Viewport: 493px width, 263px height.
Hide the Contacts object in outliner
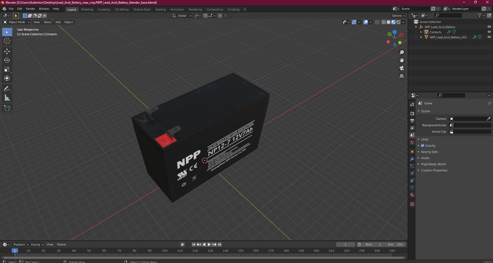tap(489, 32)
